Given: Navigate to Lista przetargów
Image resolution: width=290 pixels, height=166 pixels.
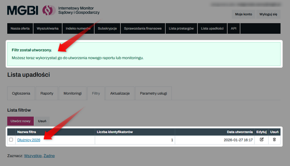Looking at the screenshot, I should [181, 29].
